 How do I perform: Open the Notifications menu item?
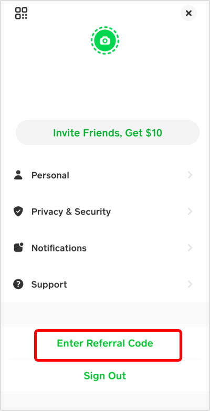click(x=105, y=248)
